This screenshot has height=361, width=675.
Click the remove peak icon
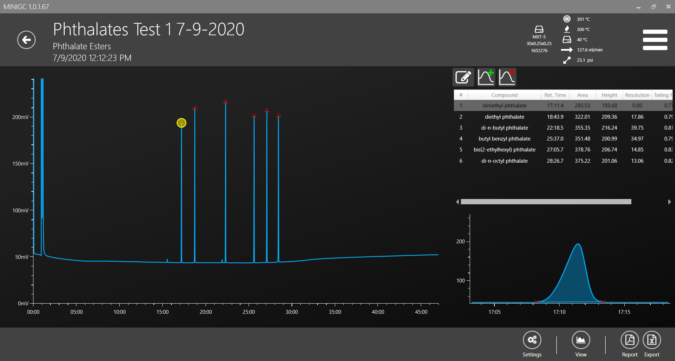pyautogui.click(x=507, y=77)
